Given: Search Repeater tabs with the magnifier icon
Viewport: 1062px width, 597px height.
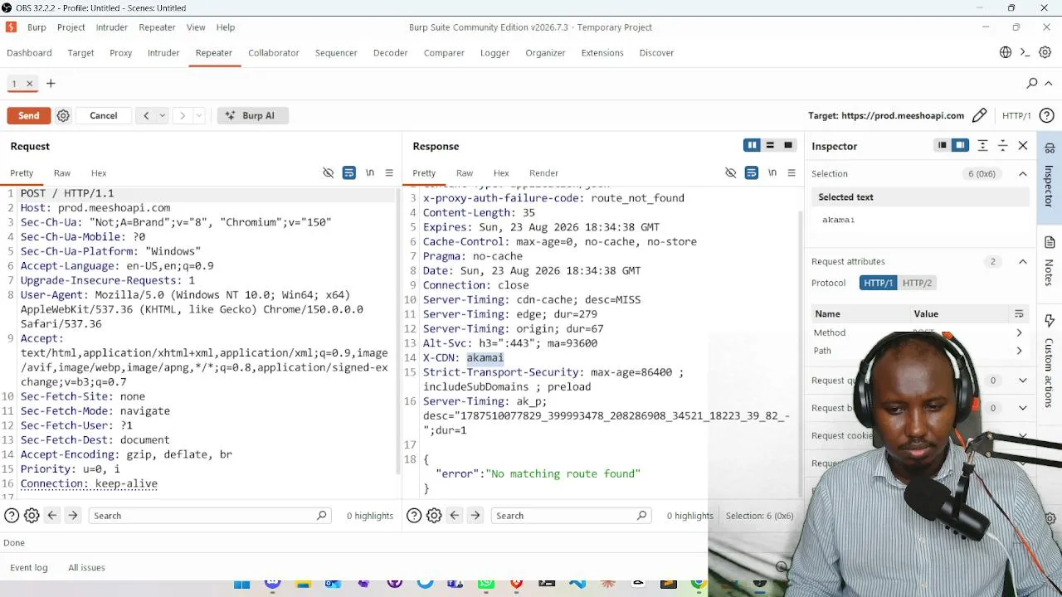Looking at the screenshot, I should tap(1032, 83).
